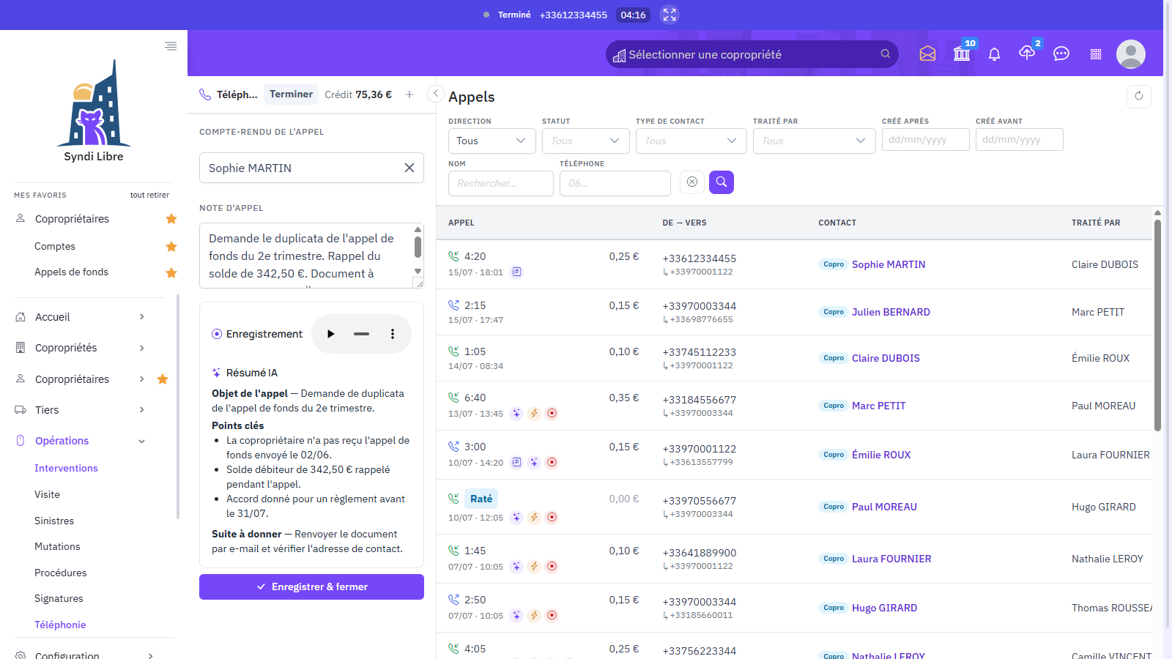This screenshot has height=659, width=1172.
Task: Open the Interventions submenu item
Action: 66,469
